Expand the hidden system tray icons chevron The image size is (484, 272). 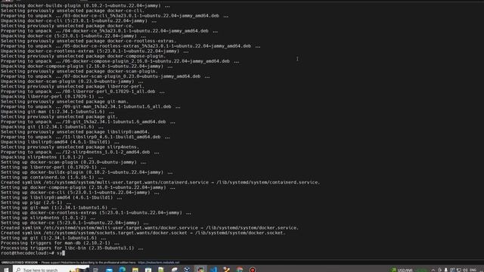(433, 270)
